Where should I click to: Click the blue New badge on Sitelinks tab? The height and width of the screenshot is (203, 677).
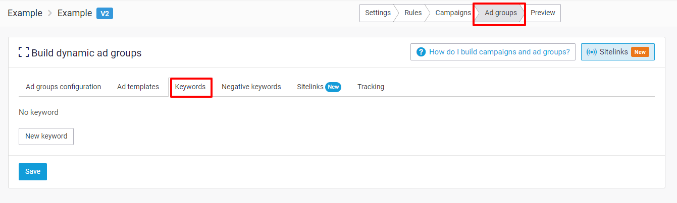point(333,87)
